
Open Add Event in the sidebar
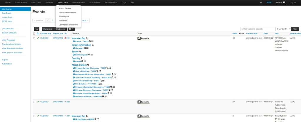(6, 13)
